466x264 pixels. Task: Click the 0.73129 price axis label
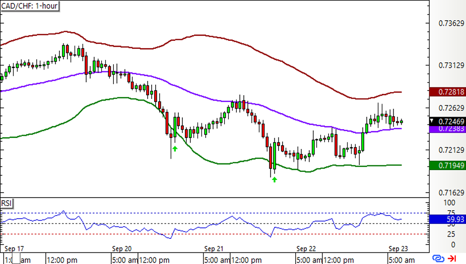[x=451, y=65]
